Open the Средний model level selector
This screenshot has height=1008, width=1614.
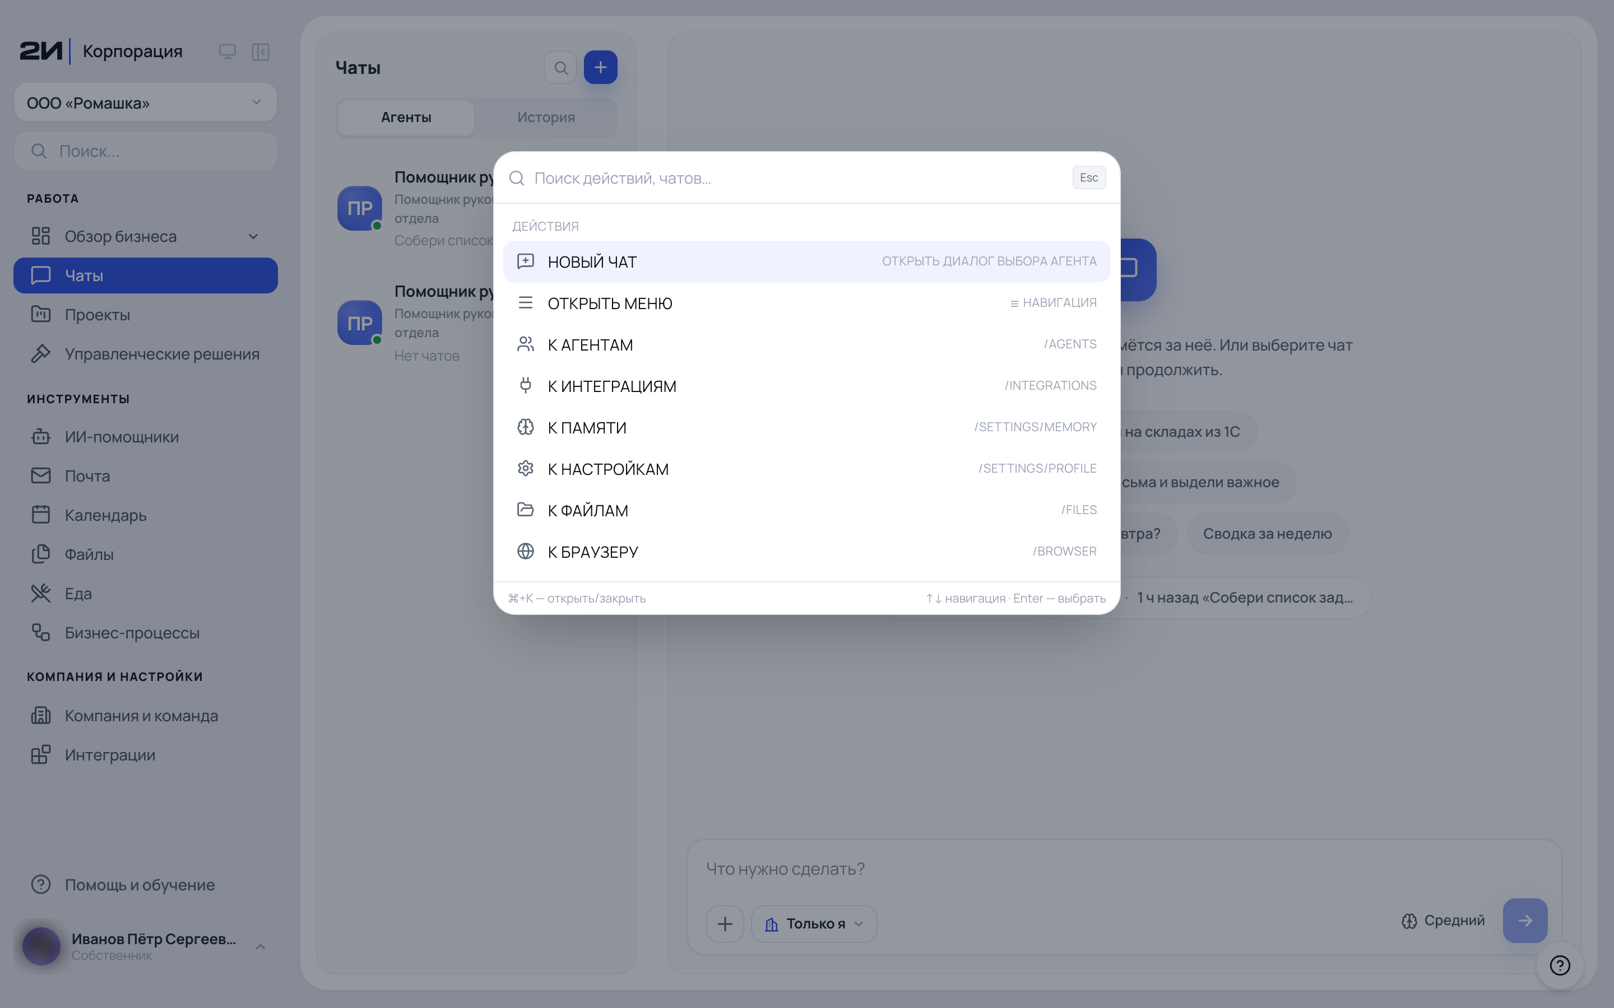[x=1443, y=921]
